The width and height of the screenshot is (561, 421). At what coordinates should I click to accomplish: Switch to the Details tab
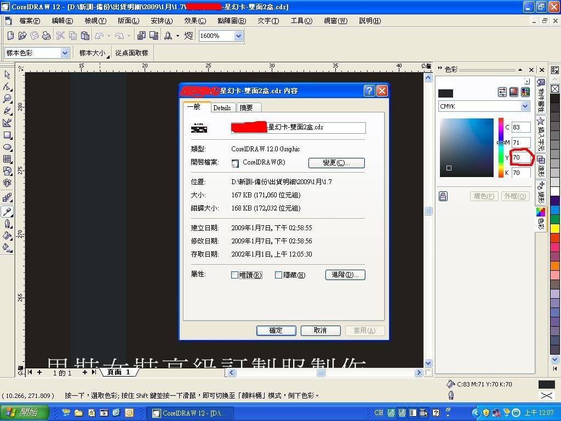coord(222,107)
